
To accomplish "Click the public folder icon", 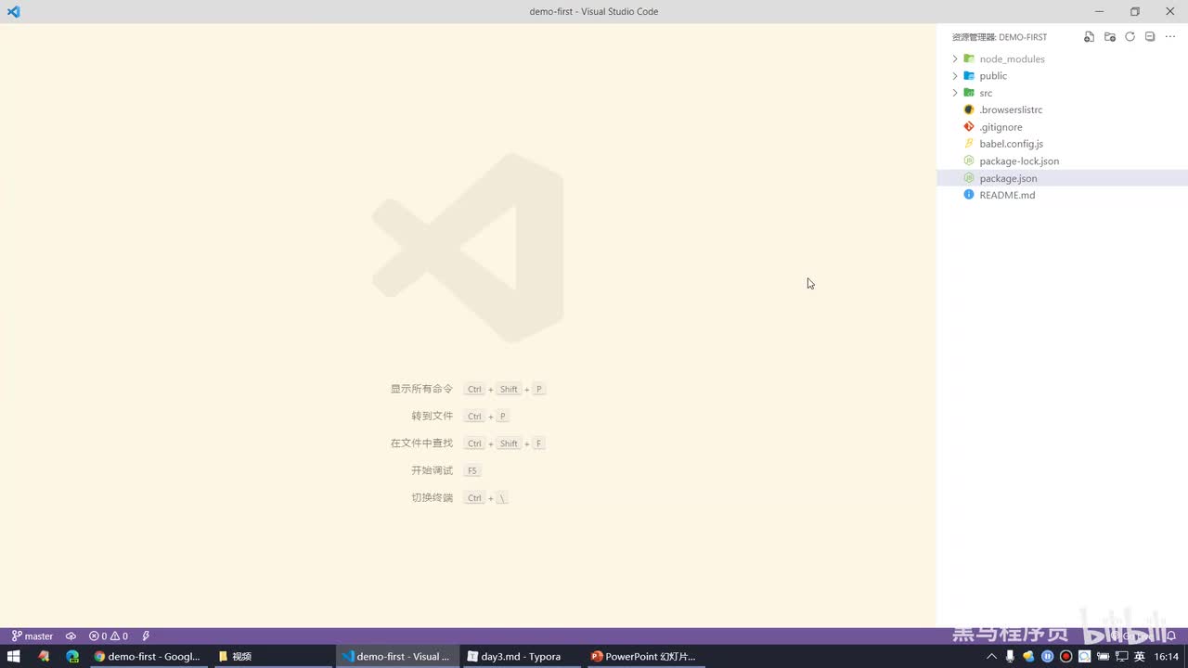I will click(969, 76).
